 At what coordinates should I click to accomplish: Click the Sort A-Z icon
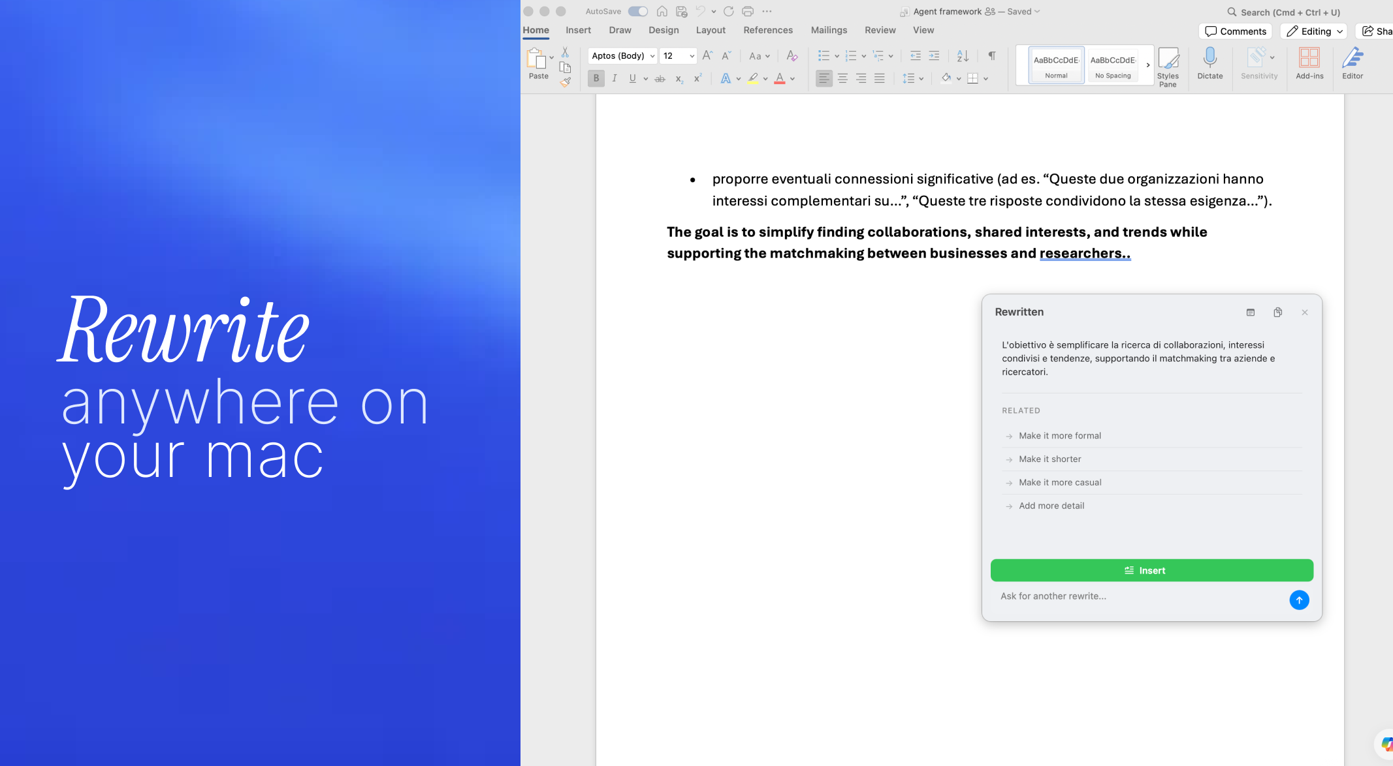point(963,56)
